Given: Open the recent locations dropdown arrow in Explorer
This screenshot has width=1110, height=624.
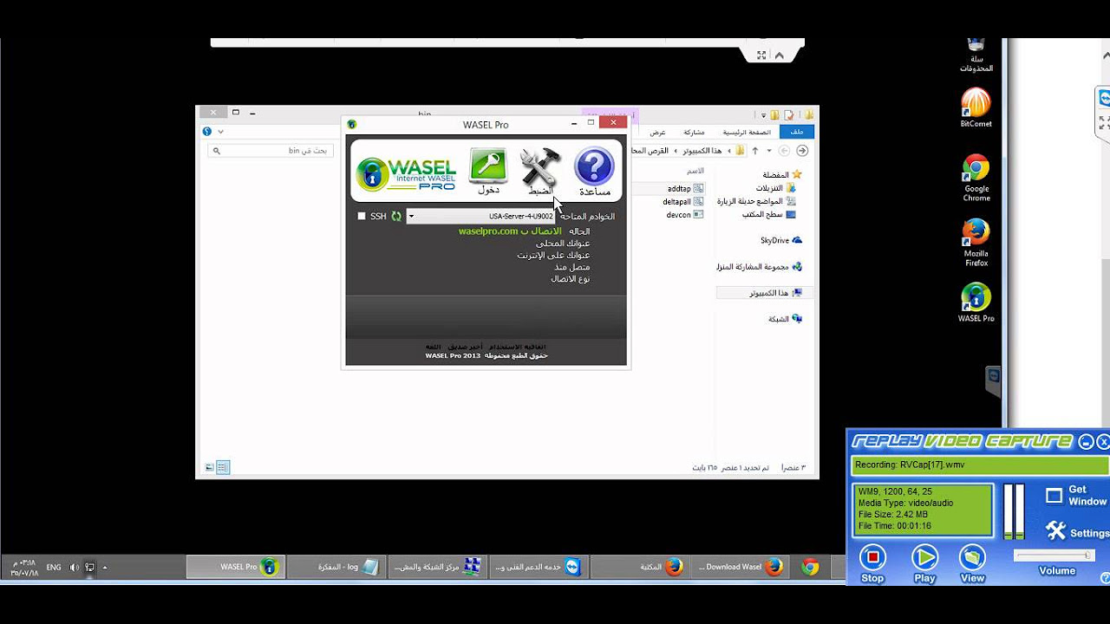Looking at the screenshot, I should pos(768,151).
